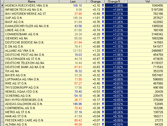Select ADIDAS-SALOMON AG O.N. name
Image resolution: width=167 pixels, height=126 pixels.
pos(24,104)
